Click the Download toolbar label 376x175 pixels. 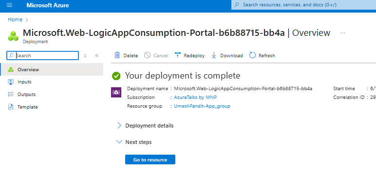231,56
